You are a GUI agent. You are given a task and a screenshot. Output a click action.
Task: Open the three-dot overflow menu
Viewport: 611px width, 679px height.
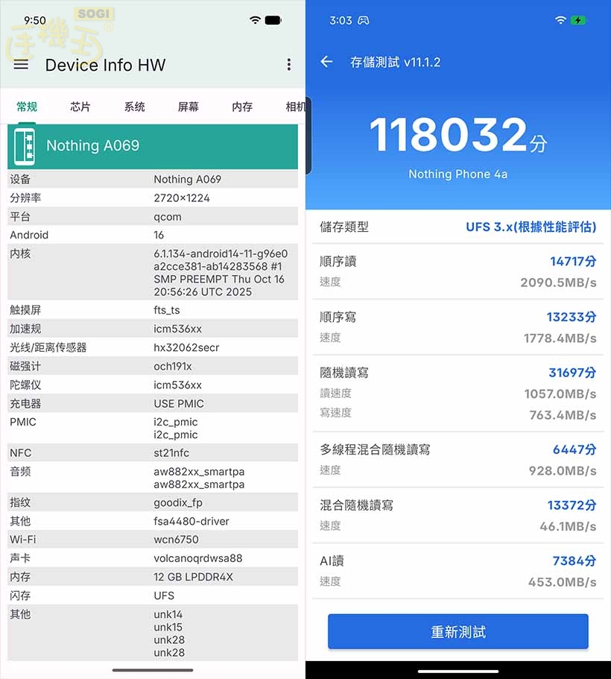289,65
